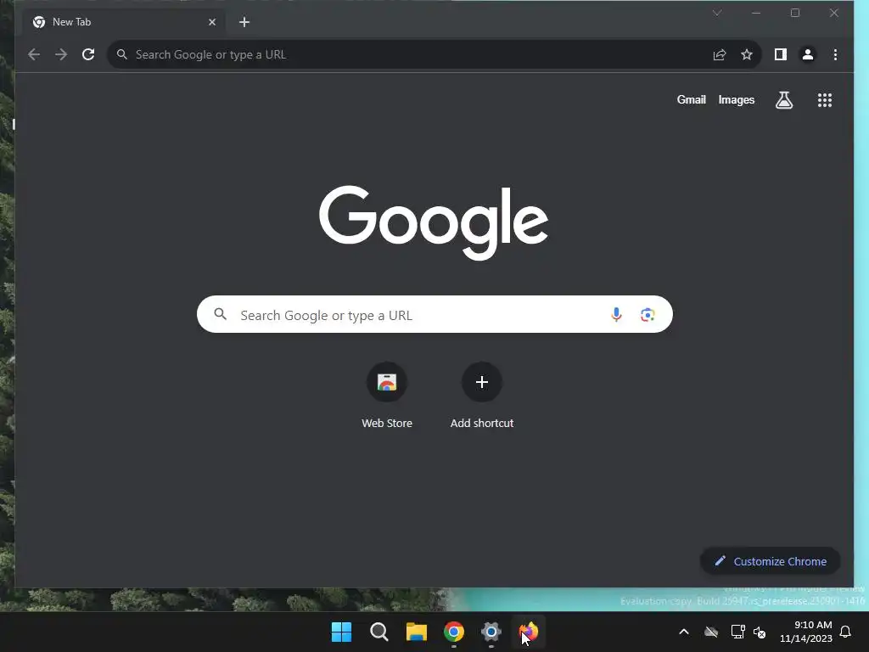Open the Chrome three-dot menu
This screenshot has width=869, height=652.
click(835, 54)
